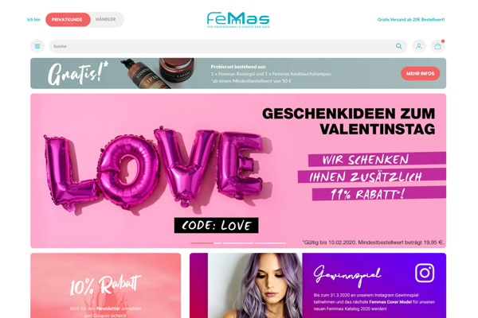Open the Gewinnspiel Instagram banner
The width and height of the screenshot is (478, 318).
(x=318, y=285)
